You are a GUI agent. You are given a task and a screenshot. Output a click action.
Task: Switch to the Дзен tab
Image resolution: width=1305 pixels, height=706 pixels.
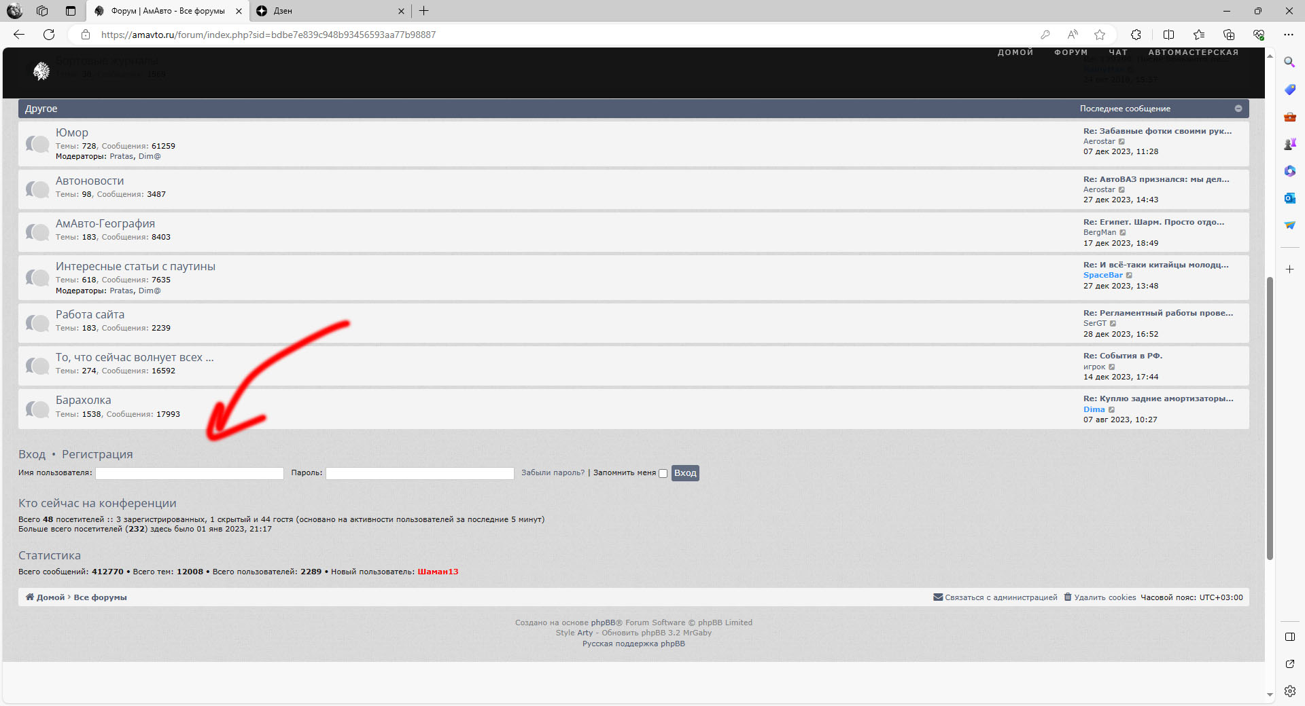pyautogui.click(x=326, y=11)
